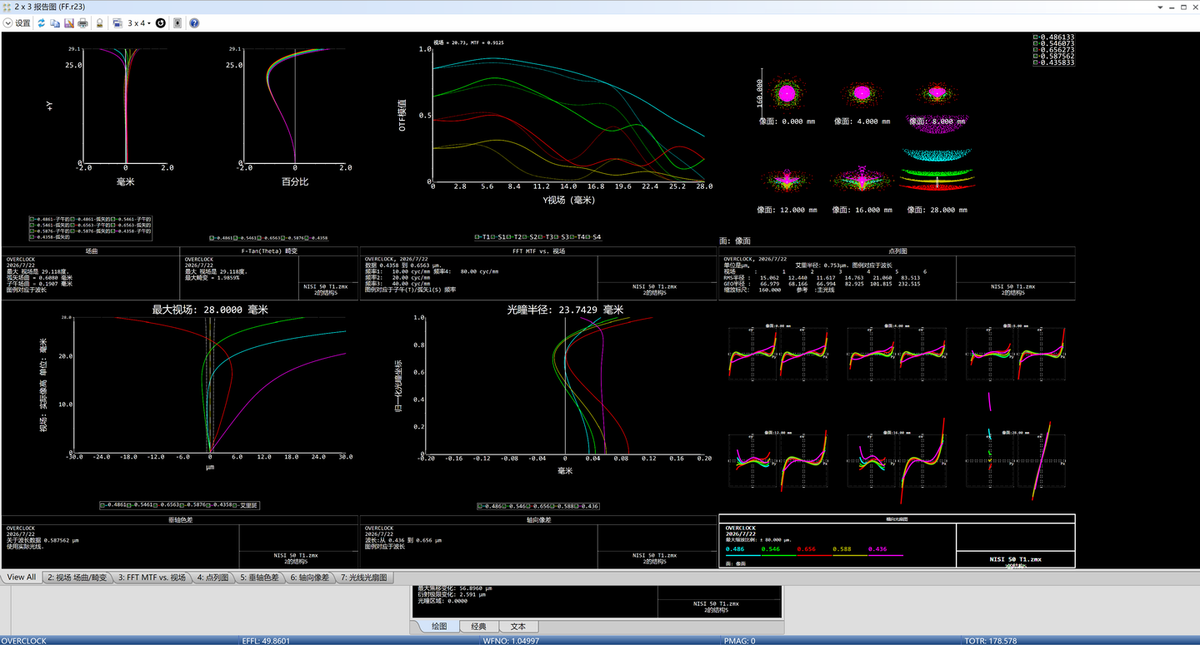The height and width of the screenshot is (645, 1200).
Task: Click the 光瞳半径: 23.7429 毫米 heading
Action: pos(565,310)
